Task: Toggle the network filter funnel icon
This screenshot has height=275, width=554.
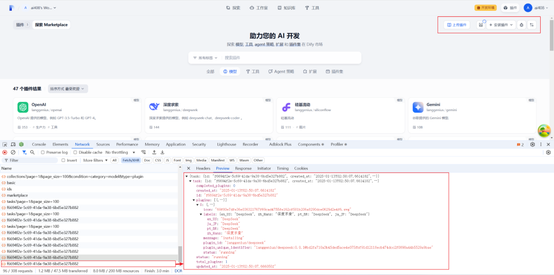Action: pos(24,152)
